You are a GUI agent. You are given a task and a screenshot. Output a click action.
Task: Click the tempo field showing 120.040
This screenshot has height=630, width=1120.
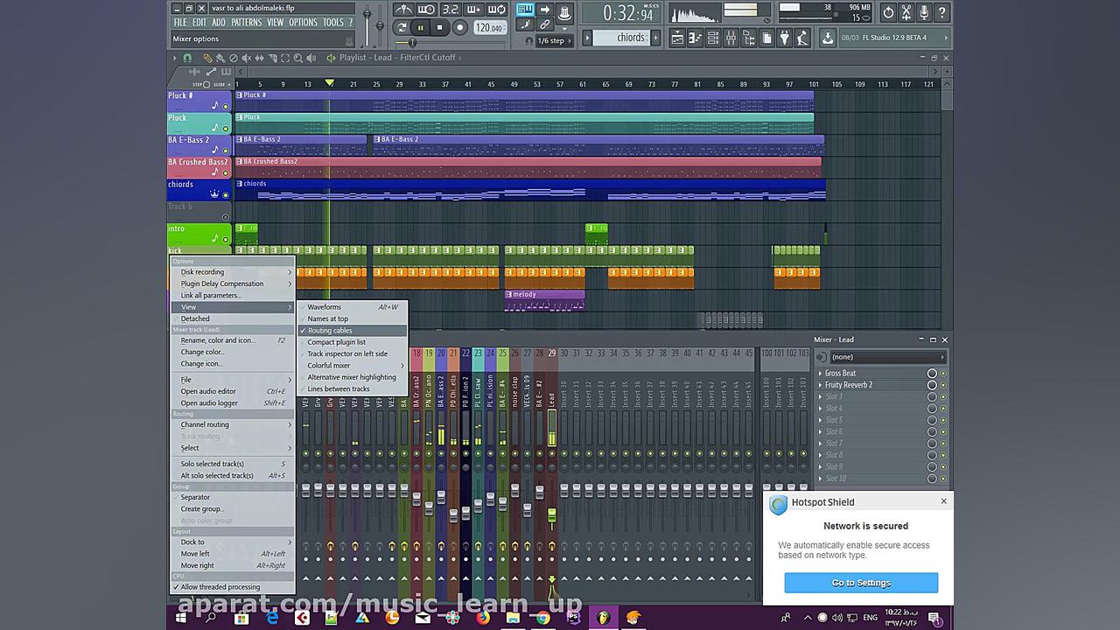tap(488, 28)
